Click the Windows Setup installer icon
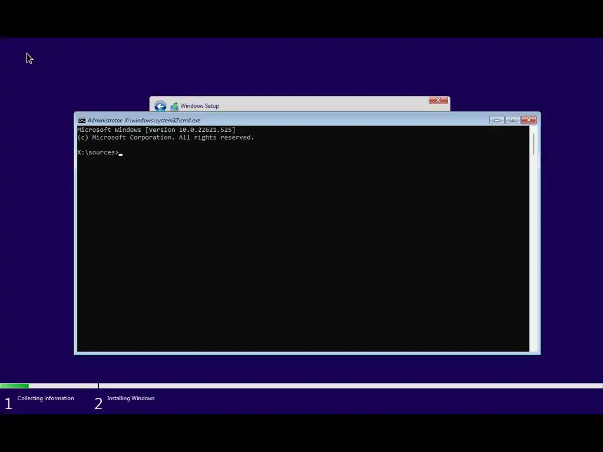 pyautogui.click(x=174, y=106)
